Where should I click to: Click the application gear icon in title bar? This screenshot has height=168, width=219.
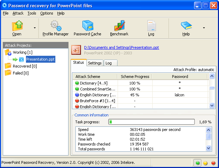click(x=4, y=5)
